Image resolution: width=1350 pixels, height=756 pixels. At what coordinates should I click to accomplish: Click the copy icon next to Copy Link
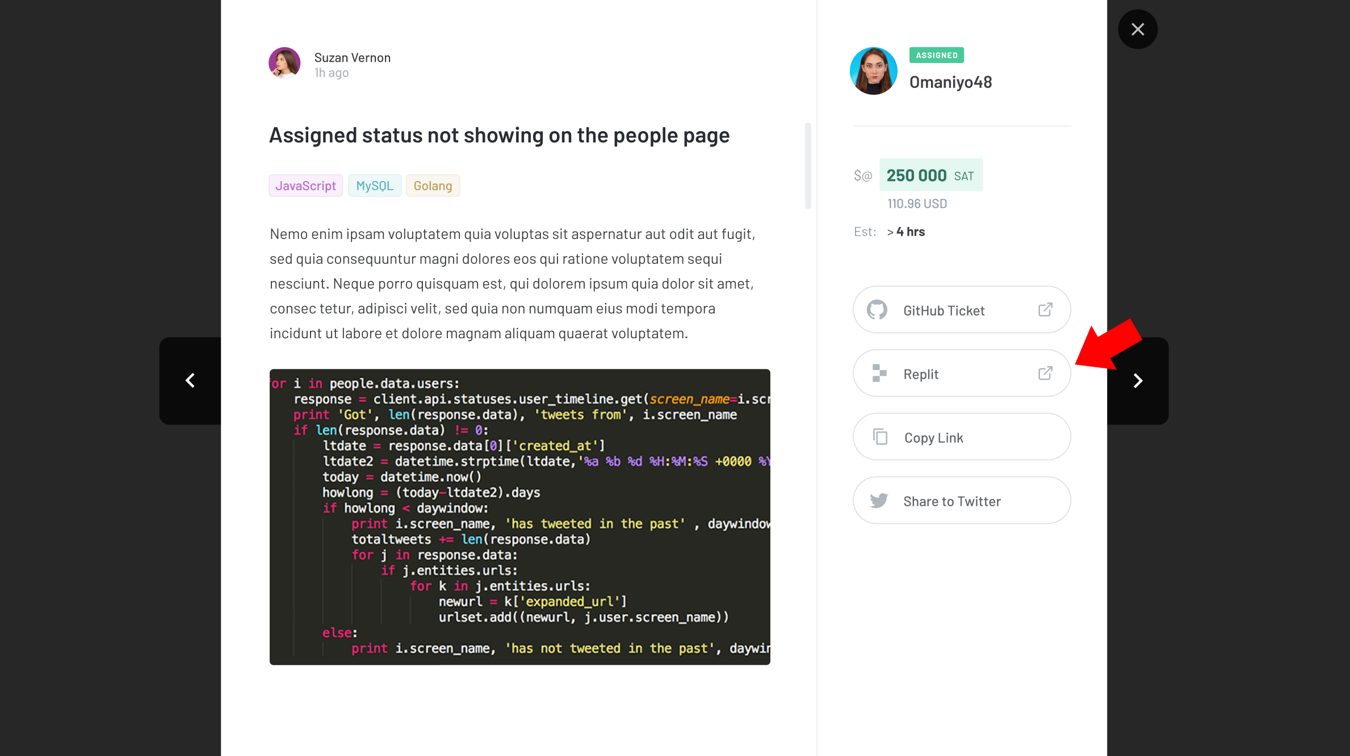[x=879, y=436]
